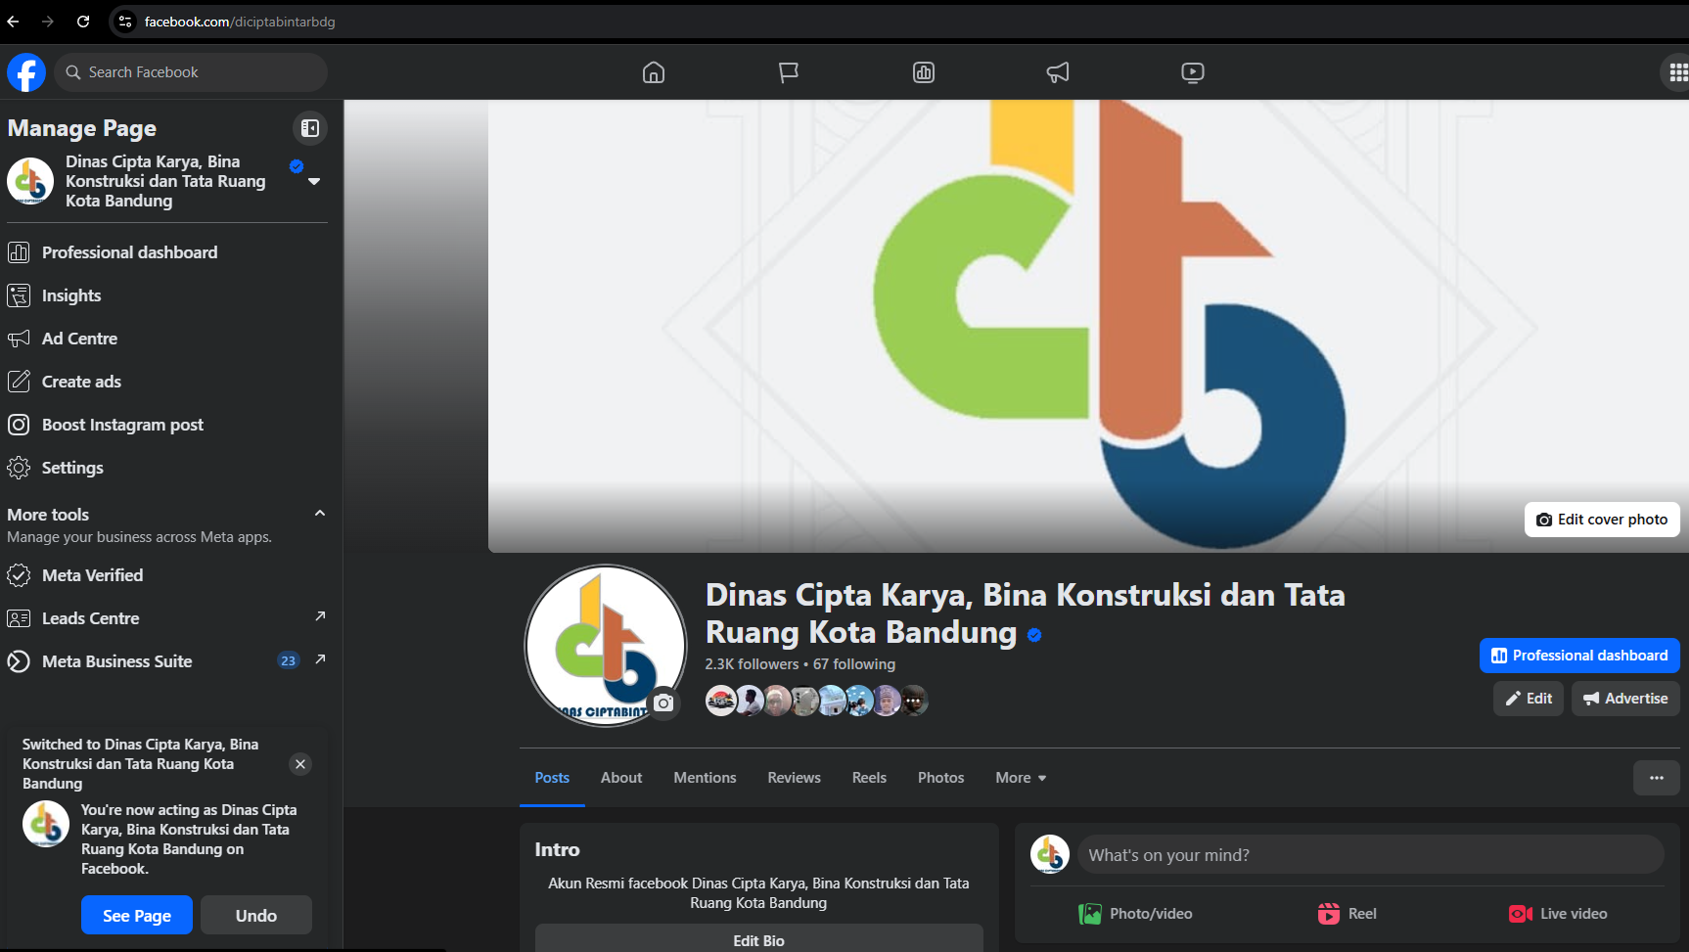Click the site information icon in address bar

pos(124,22)
